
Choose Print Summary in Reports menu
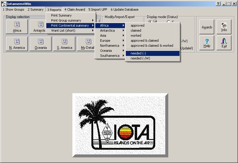pyautogui.click(x=71, y=15)
